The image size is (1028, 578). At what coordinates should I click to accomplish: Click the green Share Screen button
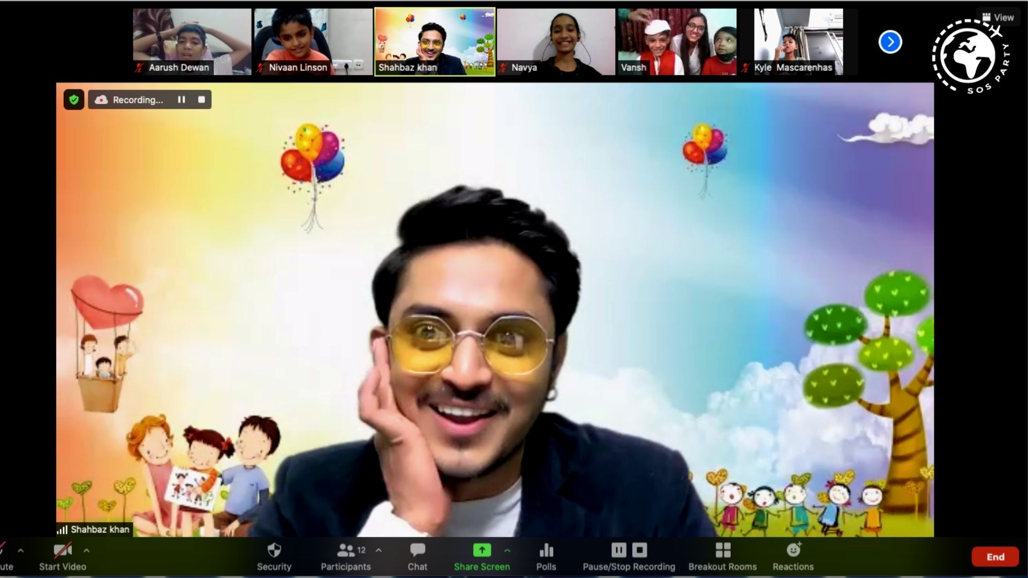click(482, 557)
